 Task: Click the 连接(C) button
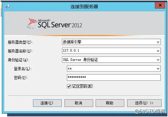click(47, 103)
